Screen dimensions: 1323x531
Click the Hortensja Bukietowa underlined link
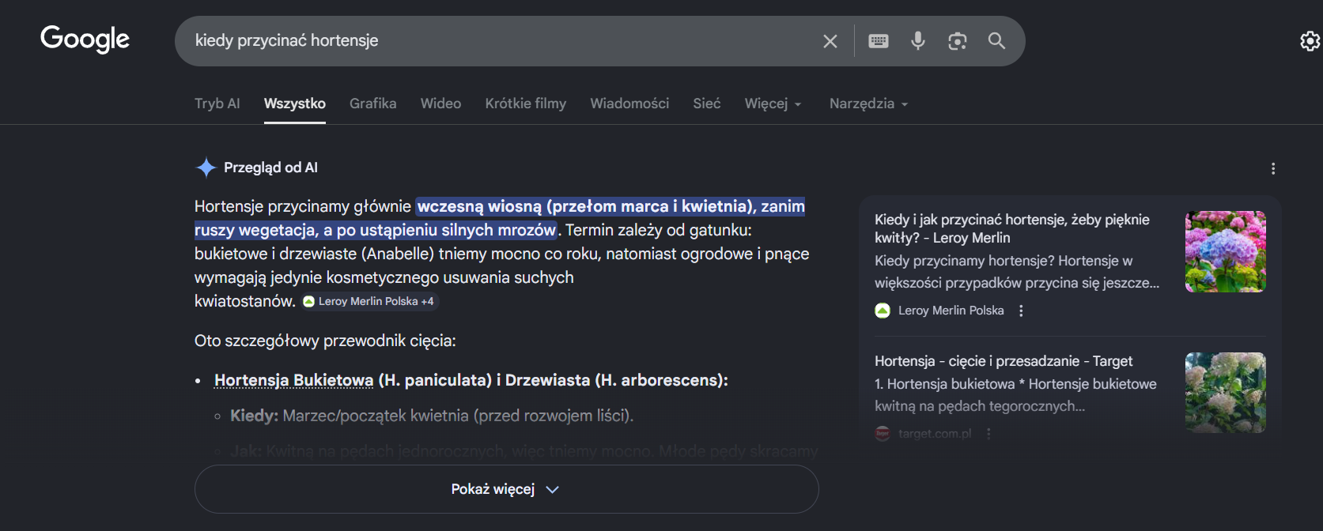click(293, 380)
